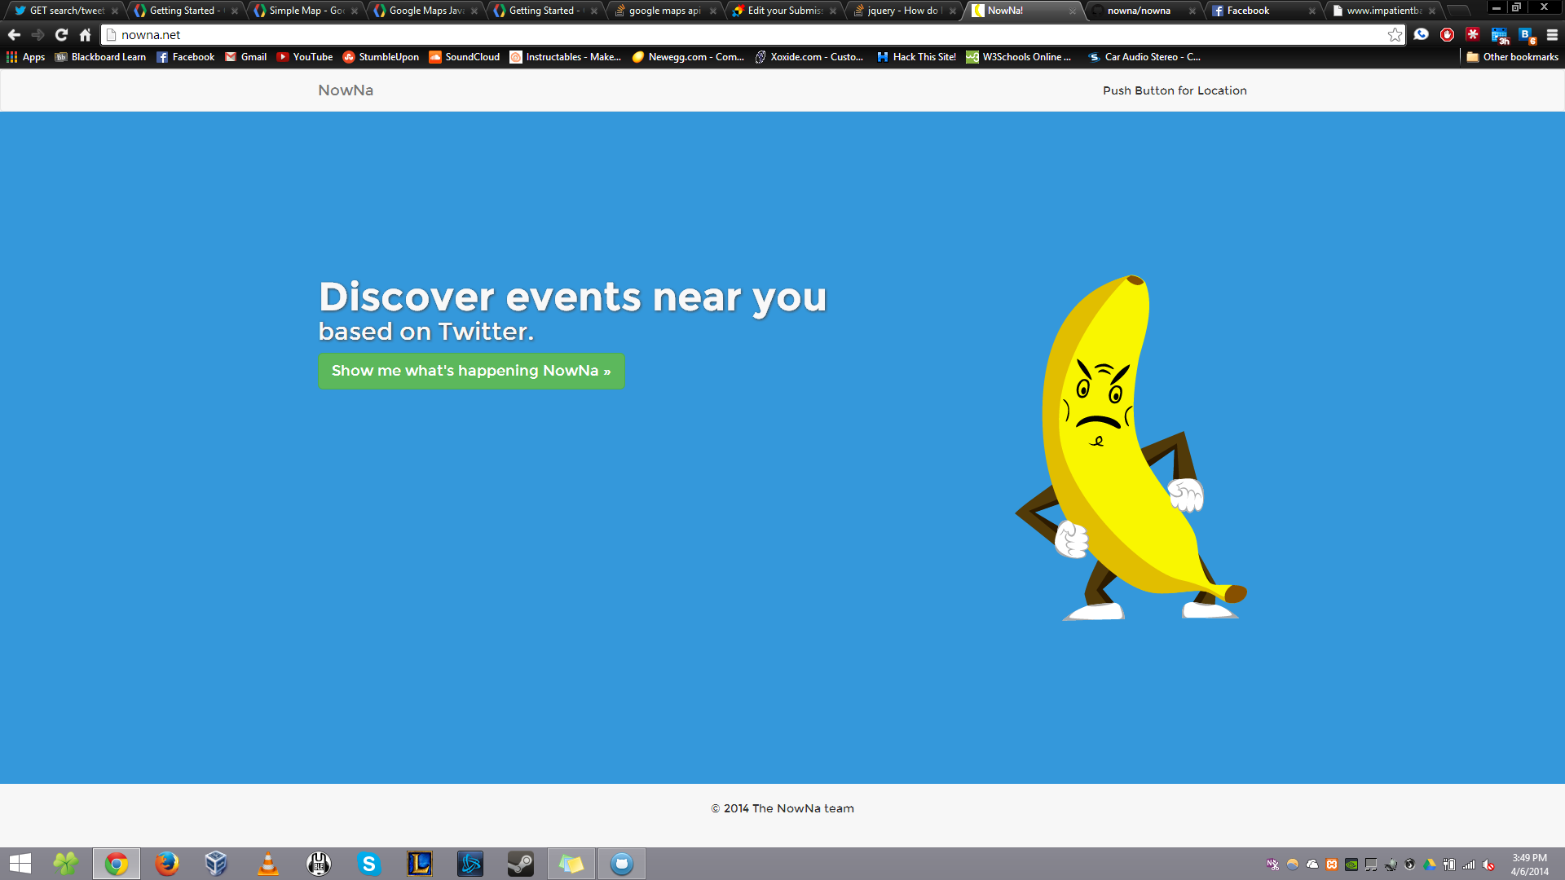Click Push Button for Location link
This screenshot has width=1565, height=880.
(x=1174, y=90)
